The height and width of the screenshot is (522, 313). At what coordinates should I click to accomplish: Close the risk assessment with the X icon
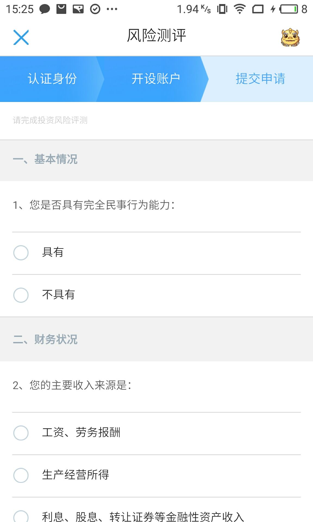[21, 37]
